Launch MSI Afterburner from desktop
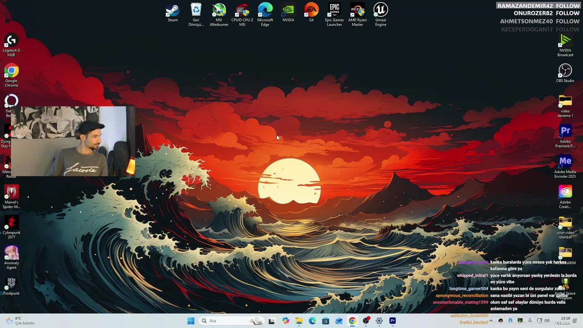The image size is (583, 328). pyautogui.click(x=219, y=15)
